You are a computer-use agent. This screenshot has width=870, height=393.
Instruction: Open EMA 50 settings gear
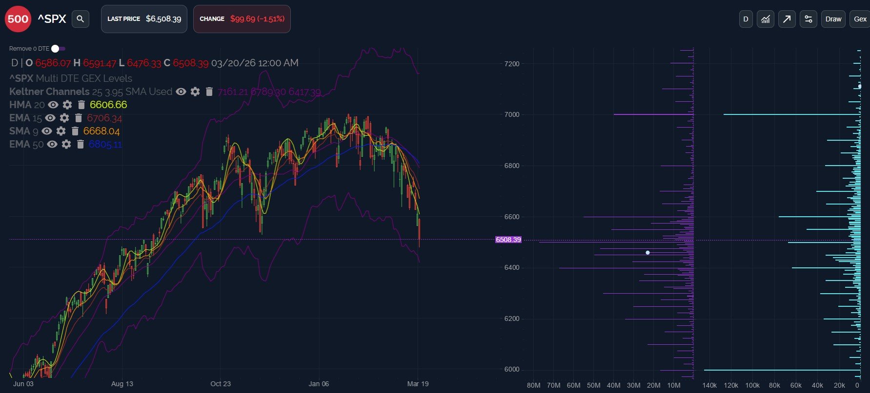(66, 144)
